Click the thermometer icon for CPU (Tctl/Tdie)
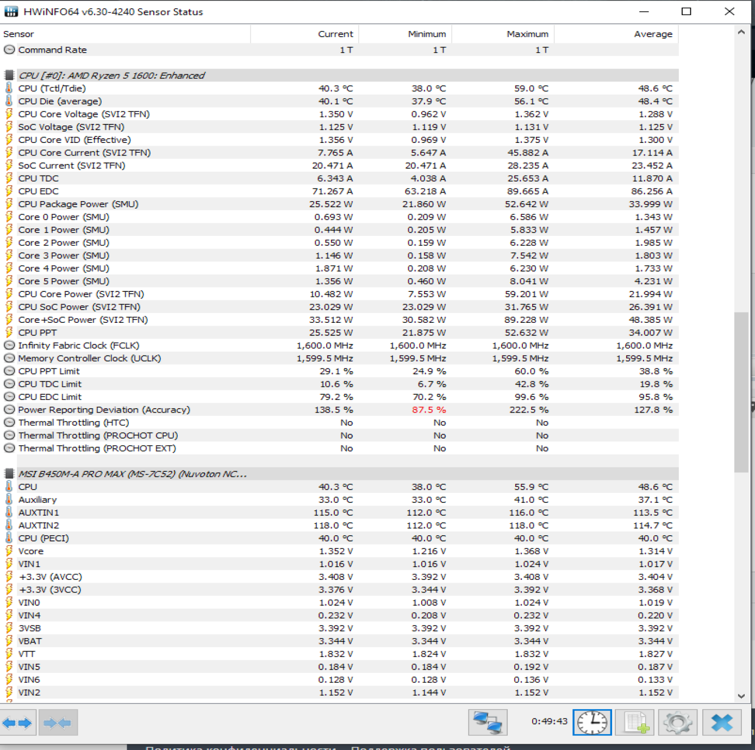This screenshot has height=750, width=755. coord(9,88)
